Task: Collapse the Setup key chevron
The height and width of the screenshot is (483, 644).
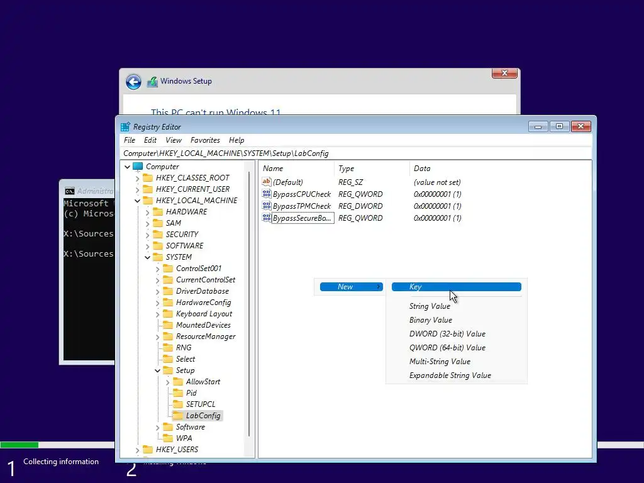Action: pos(157,370)
